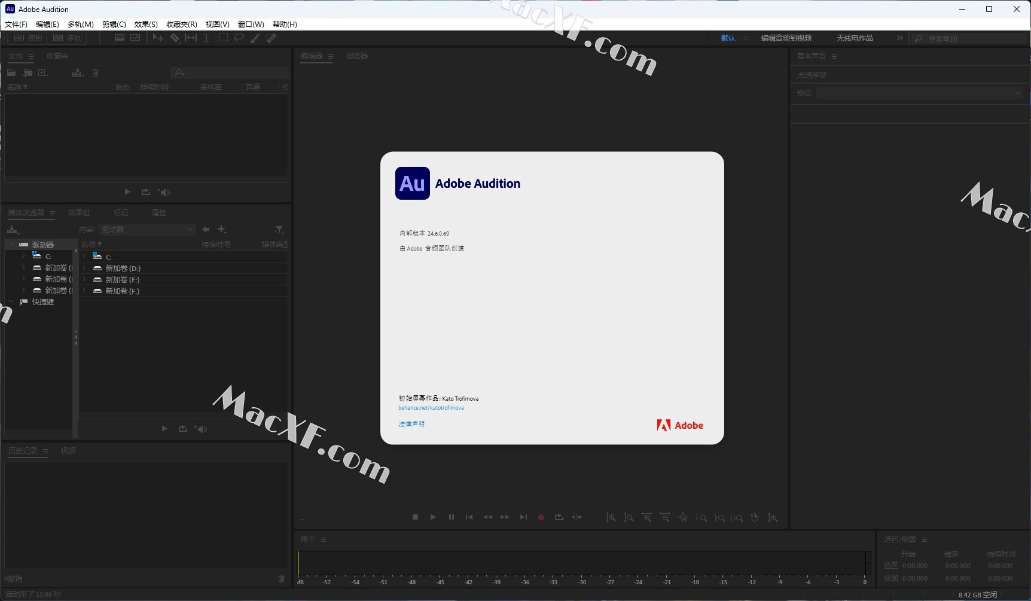
Task: Click the 搜索帮助 search field
Action: pyautogui.click(x=969, y=39)
